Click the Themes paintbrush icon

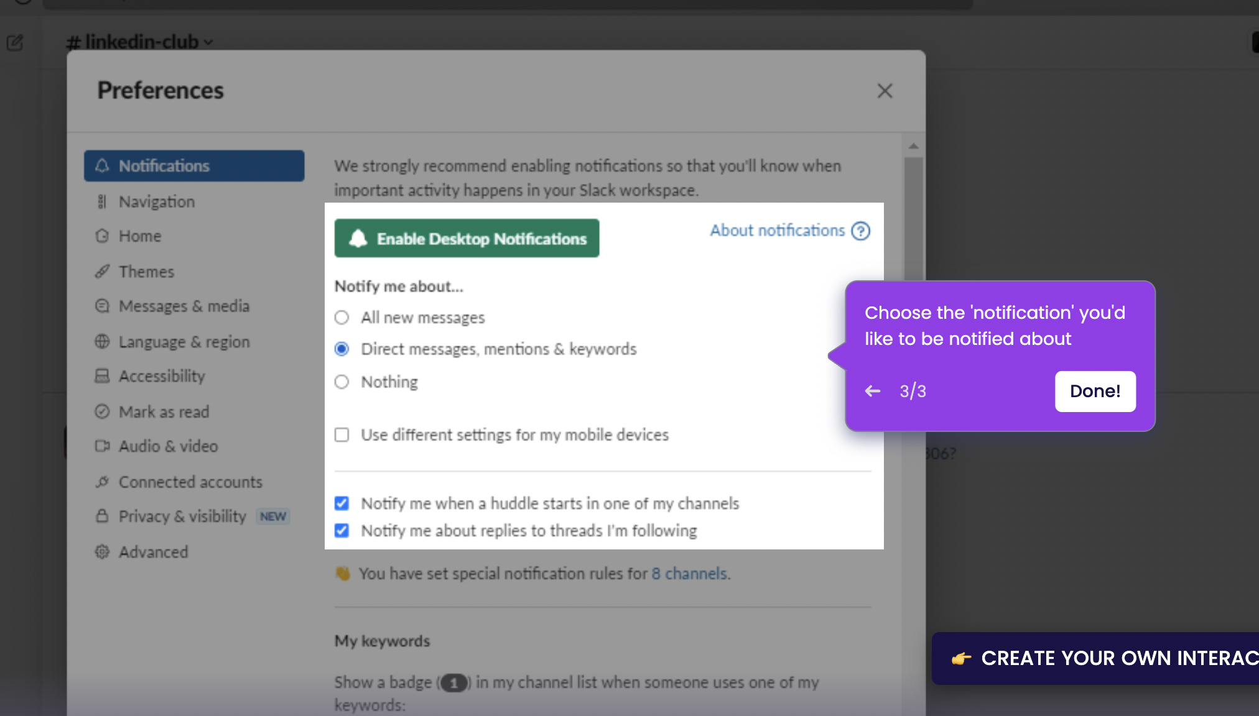pos(102,272)
